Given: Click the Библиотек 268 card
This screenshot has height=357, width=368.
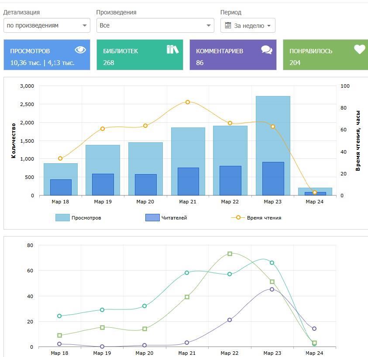Looking at the screenshot, I should click(x=140, y=55).
